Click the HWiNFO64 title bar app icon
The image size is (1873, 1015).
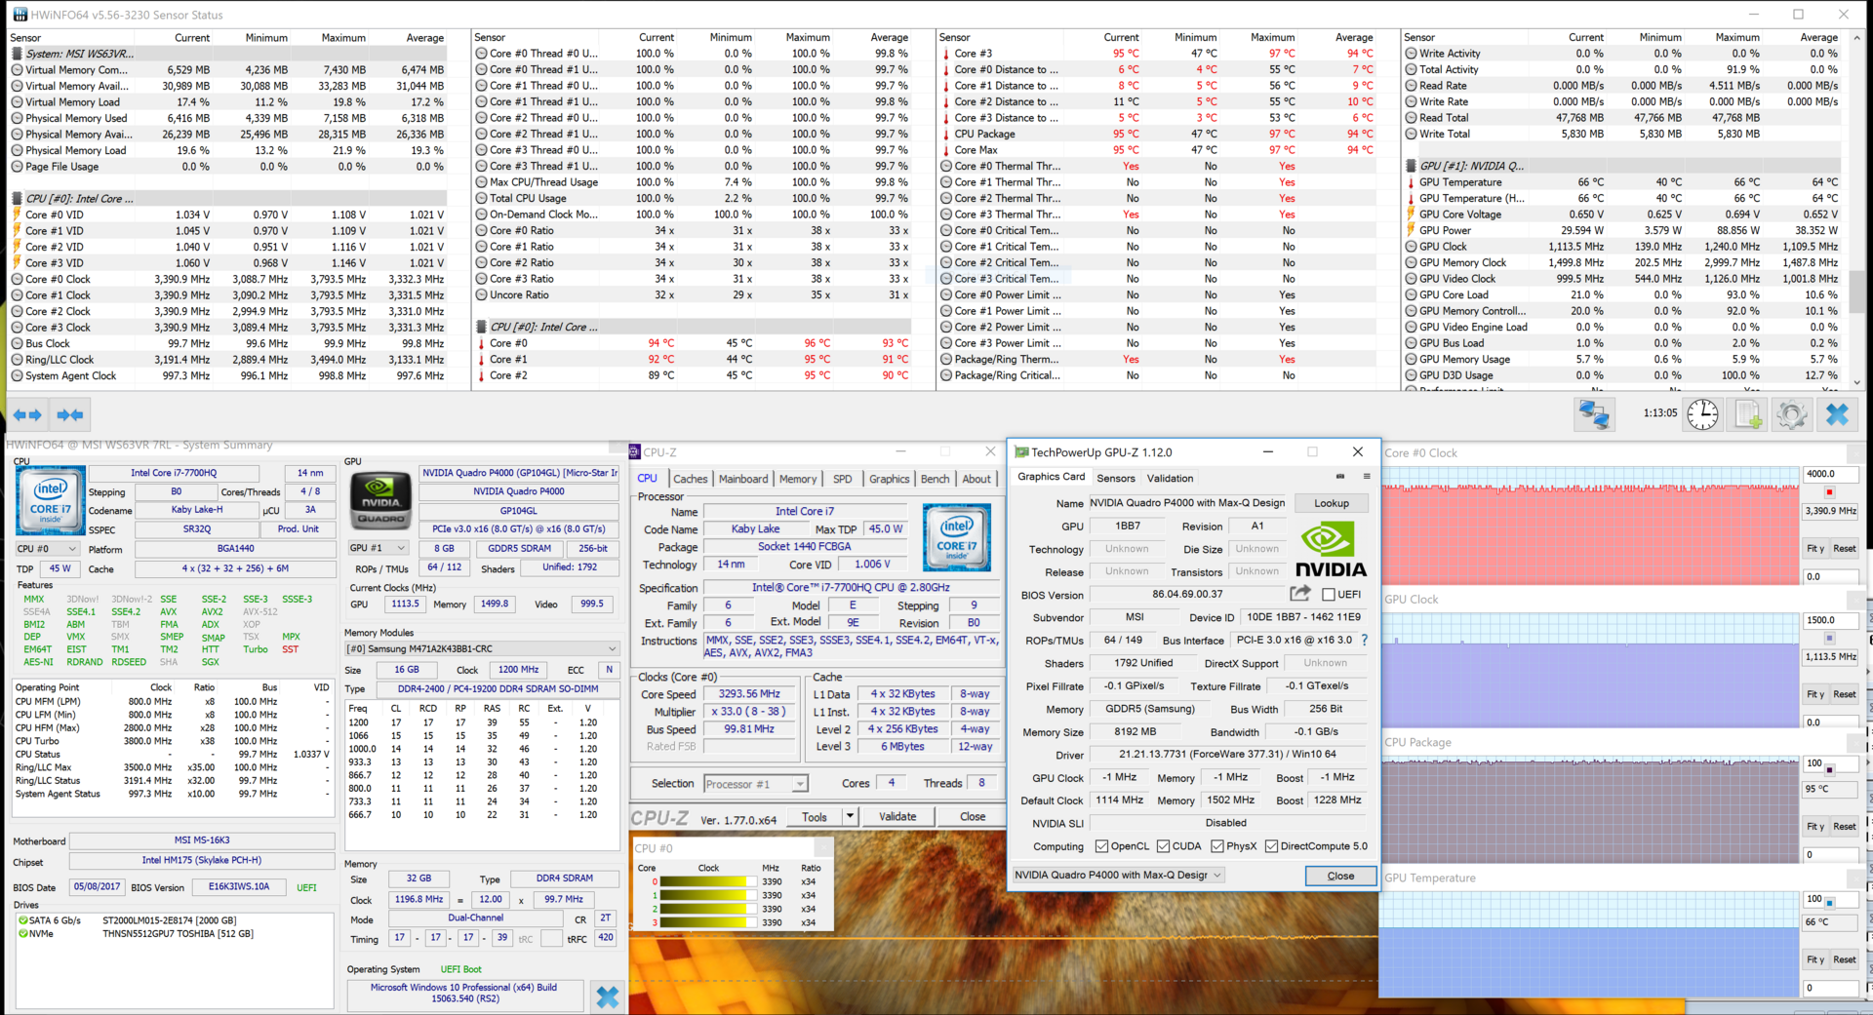pos(19,15)
